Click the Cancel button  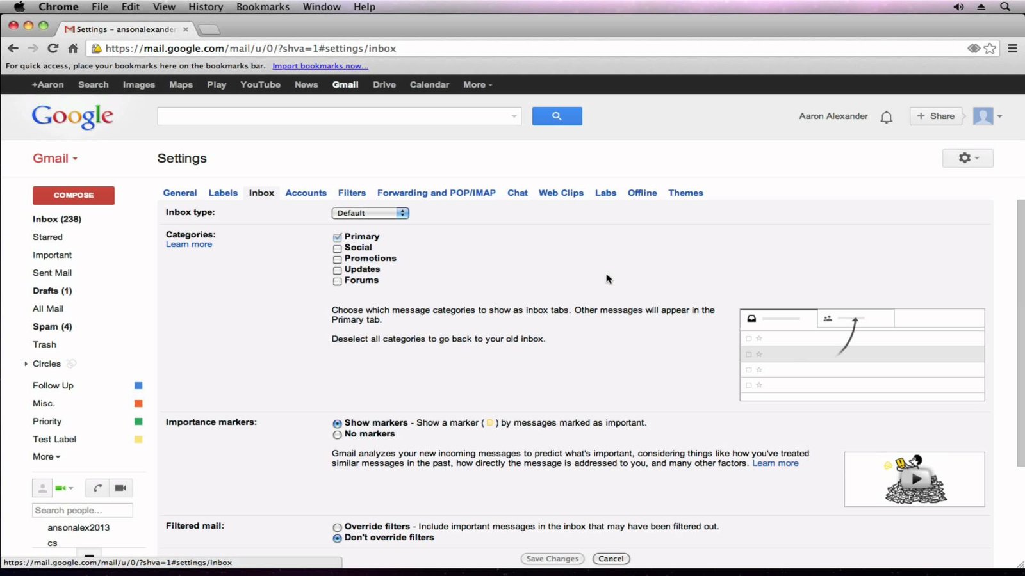click(611, 559)
